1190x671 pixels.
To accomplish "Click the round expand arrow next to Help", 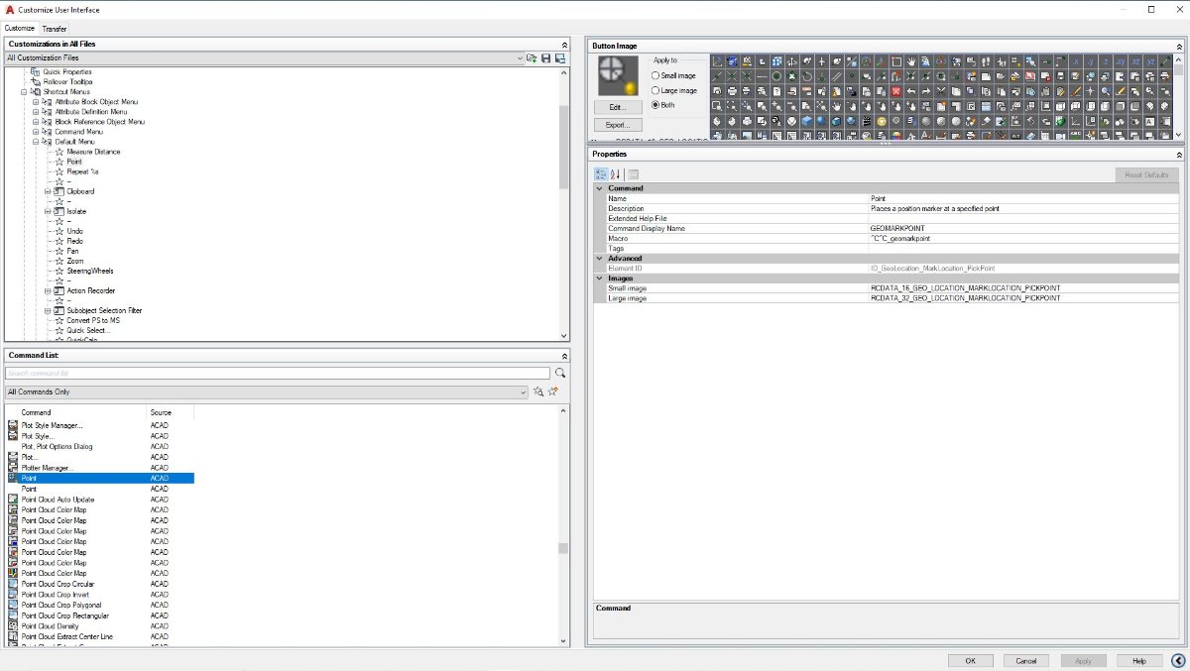I will [x=1178, y=660].
